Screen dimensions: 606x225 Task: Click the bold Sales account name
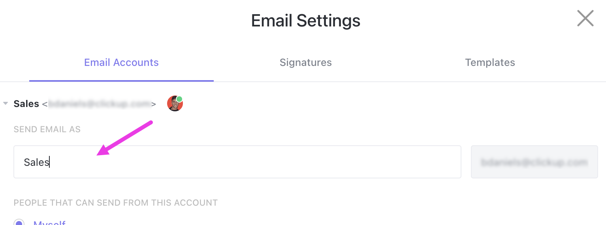(x=26, y=104)
